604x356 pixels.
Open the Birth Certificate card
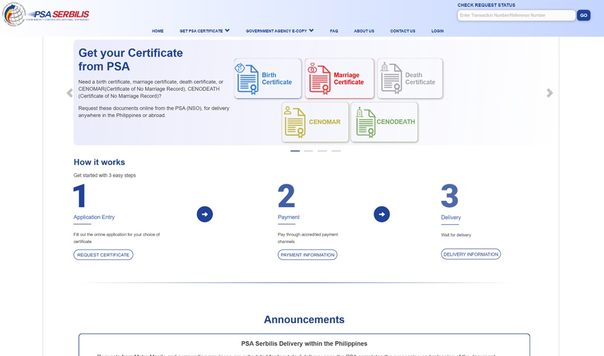click(268, 79)
